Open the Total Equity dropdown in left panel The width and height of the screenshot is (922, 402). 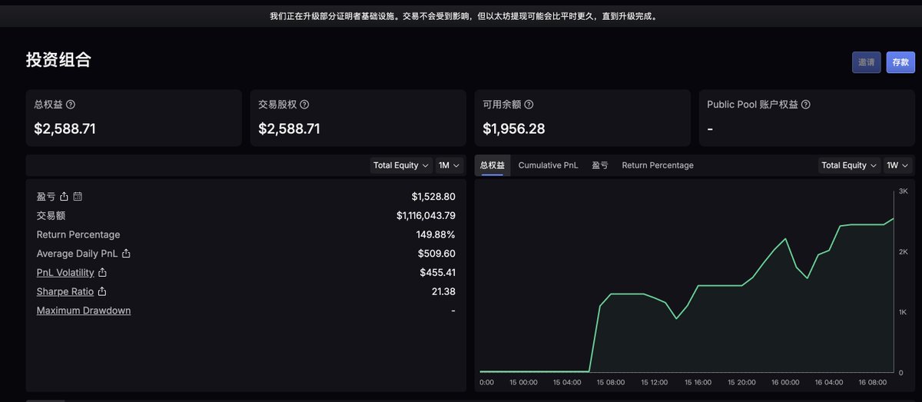tap(400, 165)
